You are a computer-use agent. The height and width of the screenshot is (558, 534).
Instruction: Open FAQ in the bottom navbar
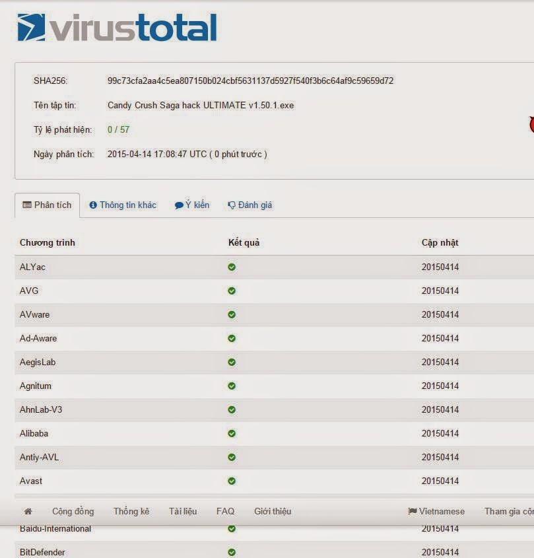(225, 511)
